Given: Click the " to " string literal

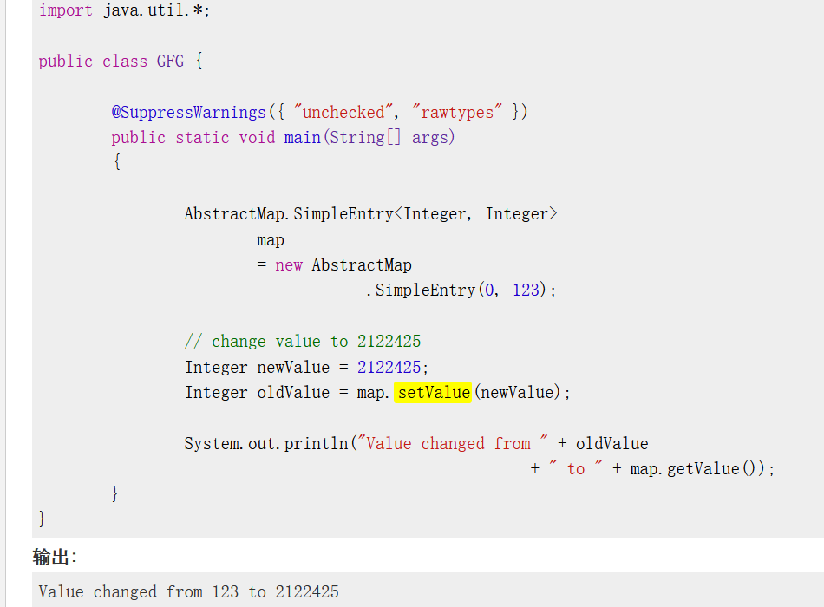Looking at the screenshot, I should click(x=576, y=469).
